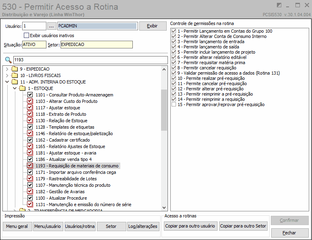Click the 9 - EXPEDICAO folder icon

(15, 69)
